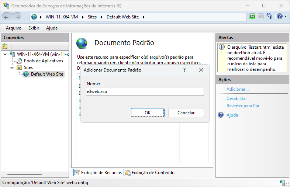
Task: Open dropdown arrow after Default Web Site breadcrumb
Action: coord(144,17)
